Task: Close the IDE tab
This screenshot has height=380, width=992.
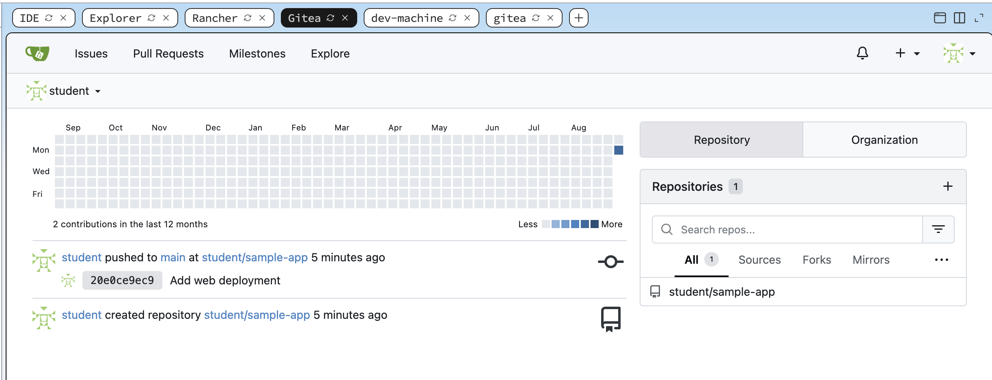Action: click(x=63, y=18)
